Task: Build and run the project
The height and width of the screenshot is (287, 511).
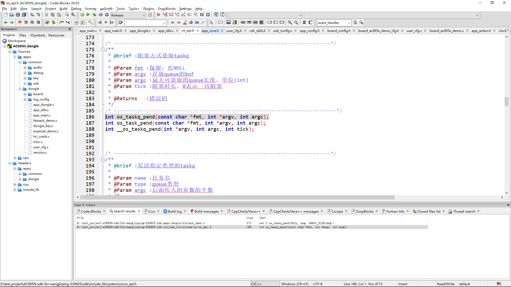Action: (94, 15)
